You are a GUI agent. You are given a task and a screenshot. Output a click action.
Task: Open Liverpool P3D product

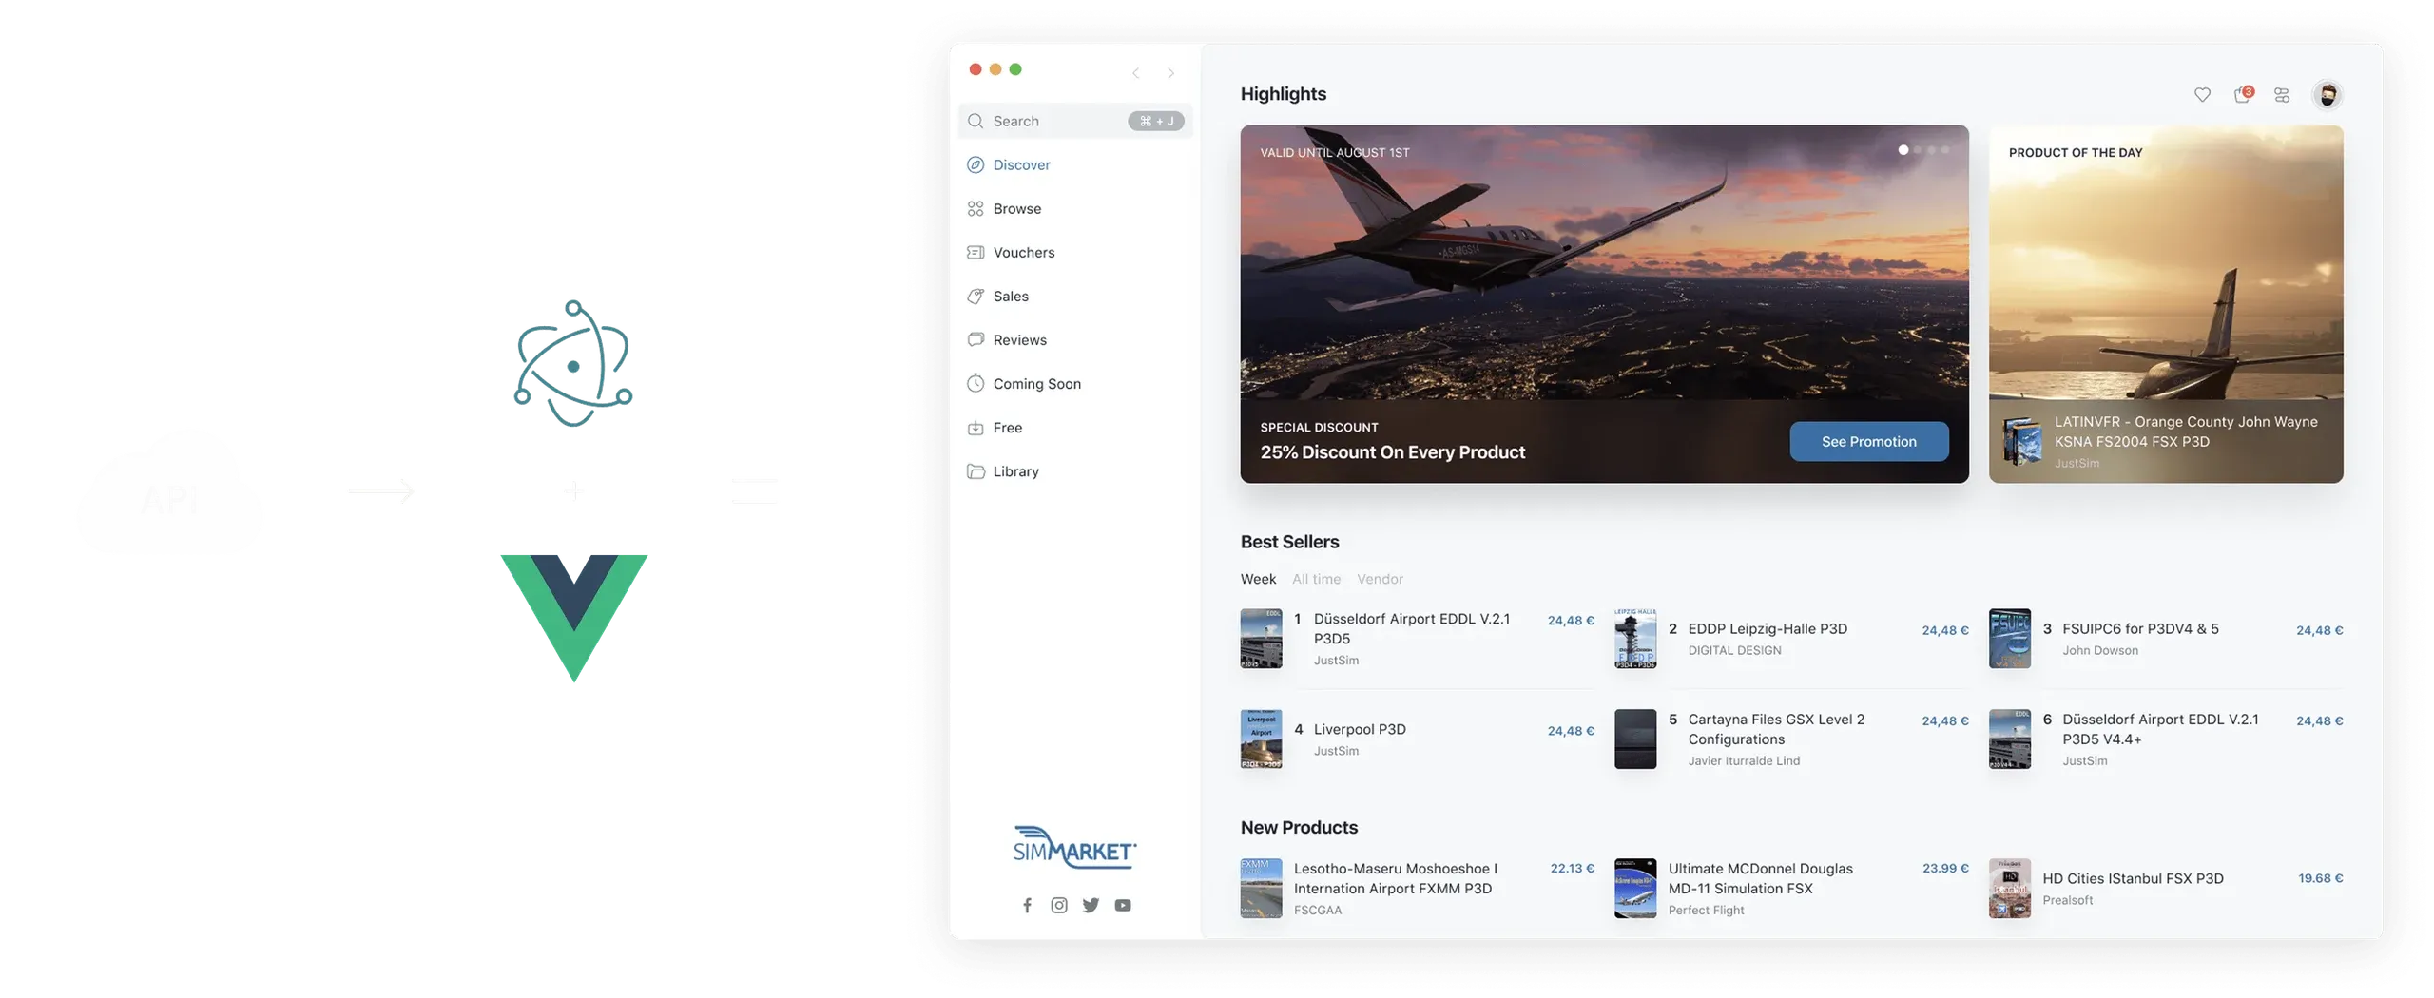pos(1417,739)
